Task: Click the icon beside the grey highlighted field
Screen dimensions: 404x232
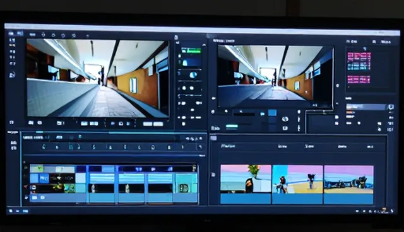Action: 391,107
